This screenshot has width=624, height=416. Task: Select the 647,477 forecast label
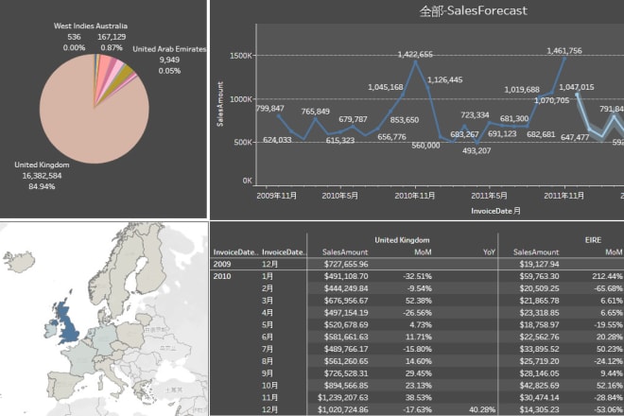[x=575, y=137]
